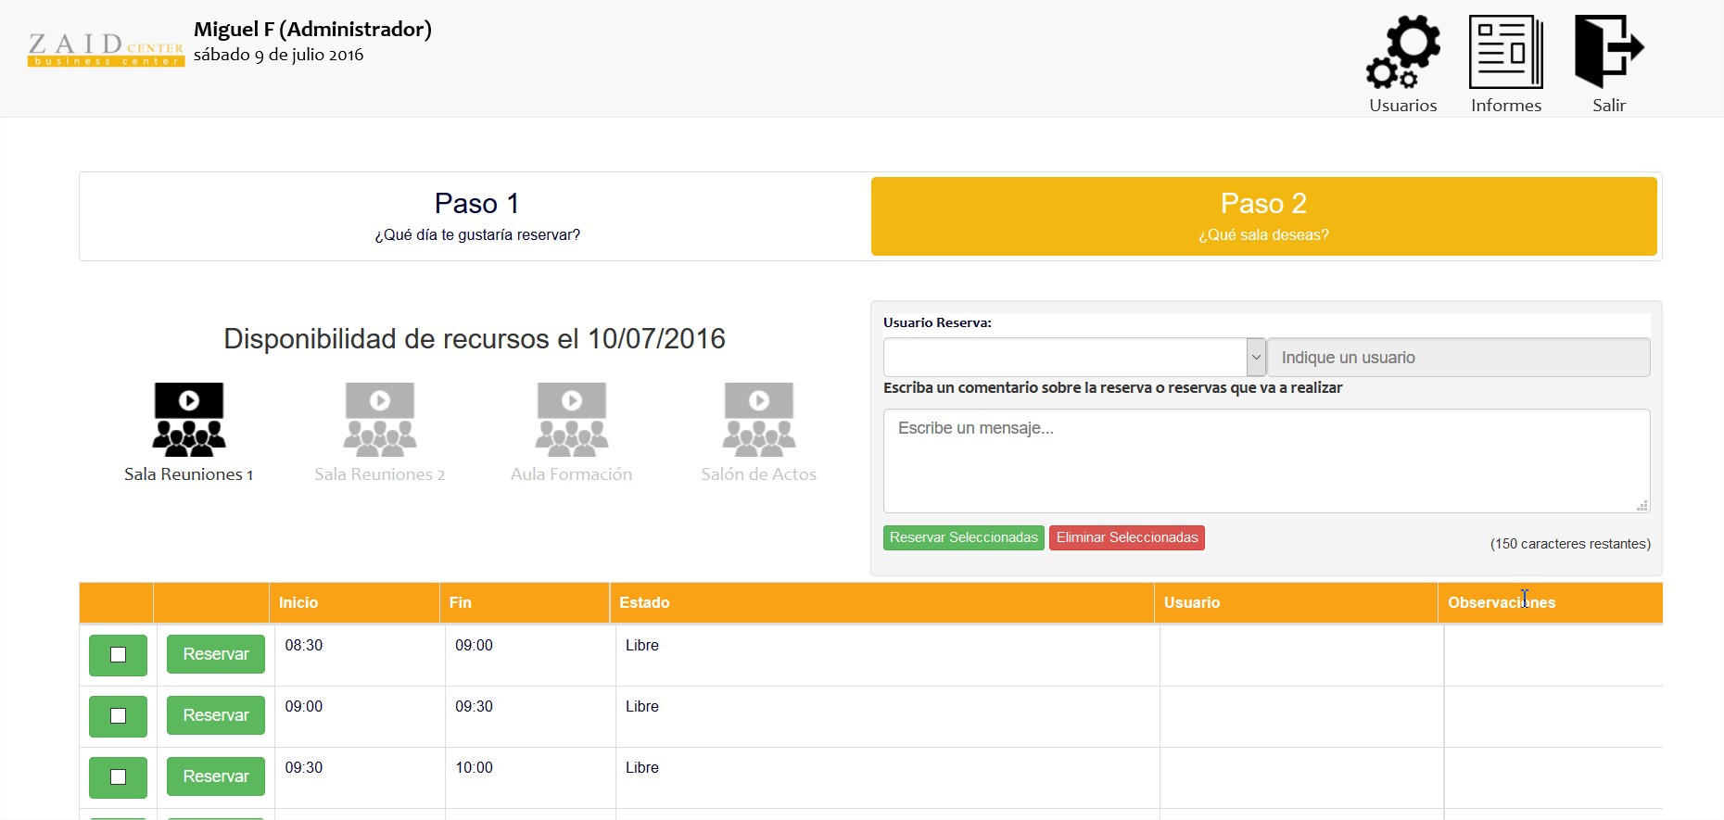Viewport: 1724px width, 820px height.
Task: Reserve the 08:30 to 09:00 slot
Action: click(x=215, y=654)
